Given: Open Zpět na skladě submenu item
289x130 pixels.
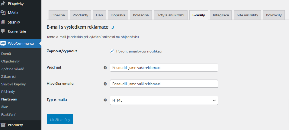Looking at the screenshot, I should coord(12,69).
